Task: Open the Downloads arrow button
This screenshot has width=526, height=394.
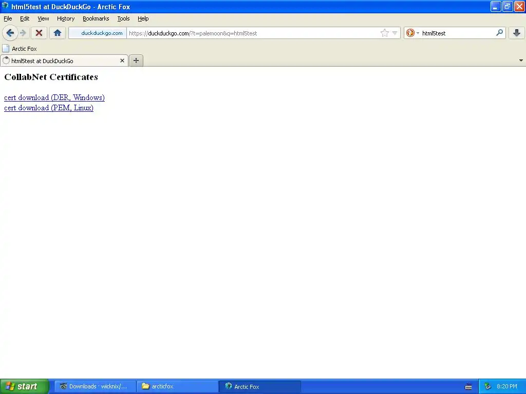Action: tap(517, 33)
